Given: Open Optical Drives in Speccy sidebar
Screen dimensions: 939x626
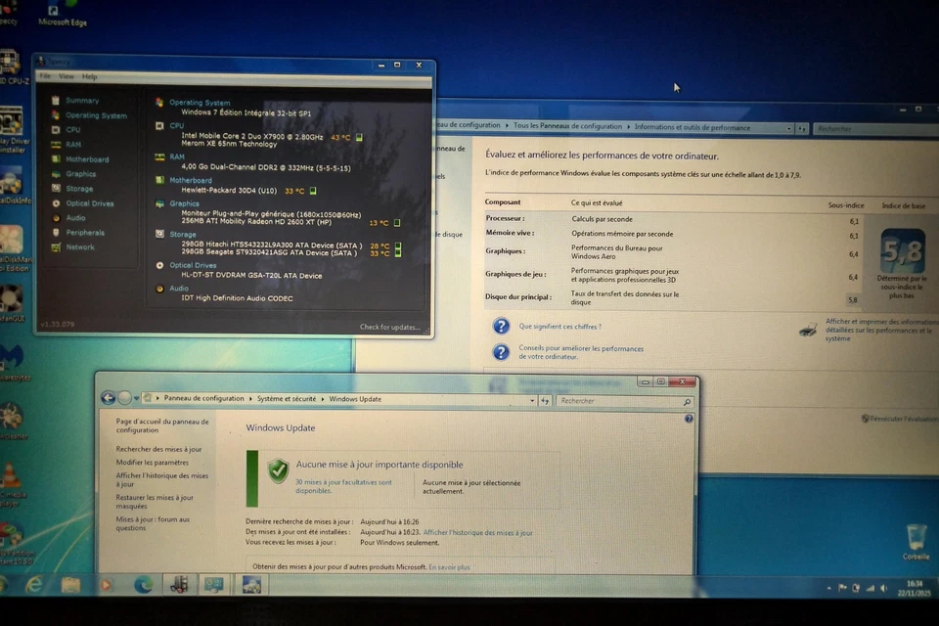Looking at the screenshot, I should tap(92, 202).
